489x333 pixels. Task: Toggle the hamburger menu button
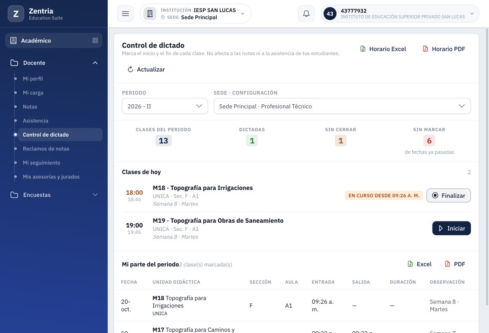[125, 14]
